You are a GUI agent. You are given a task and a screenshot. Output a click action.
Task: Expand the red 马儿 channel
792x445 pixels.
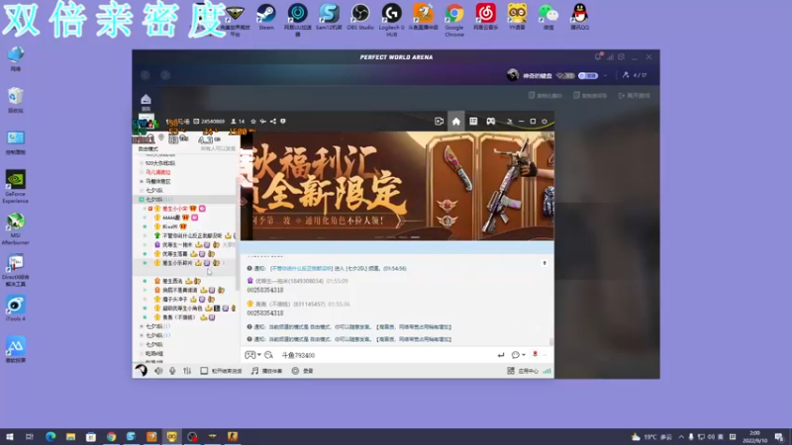142,172
